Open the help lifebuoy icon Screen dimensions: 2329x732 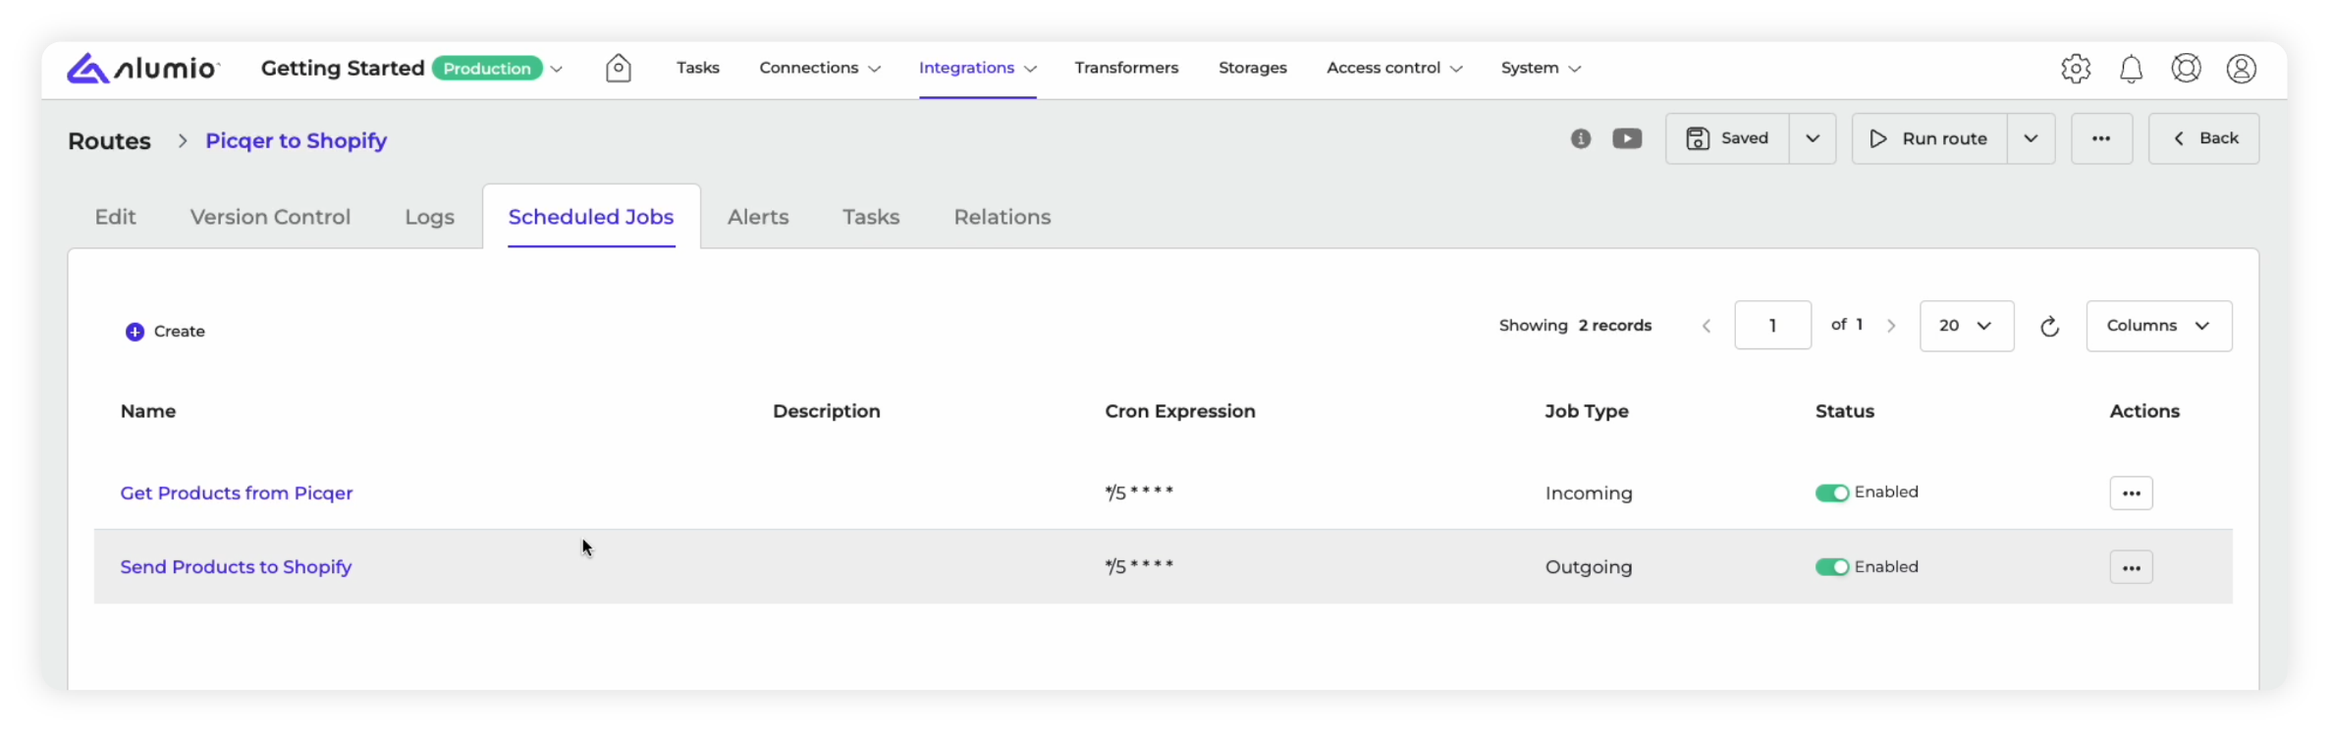click(2186, 69)
